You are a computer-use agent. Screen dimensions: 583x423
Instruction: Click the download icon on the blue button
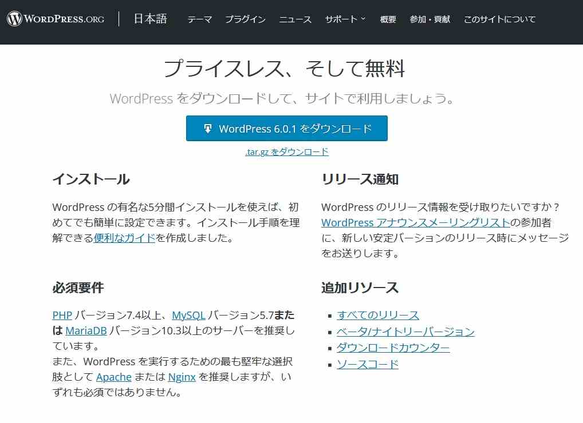[207, 128]
